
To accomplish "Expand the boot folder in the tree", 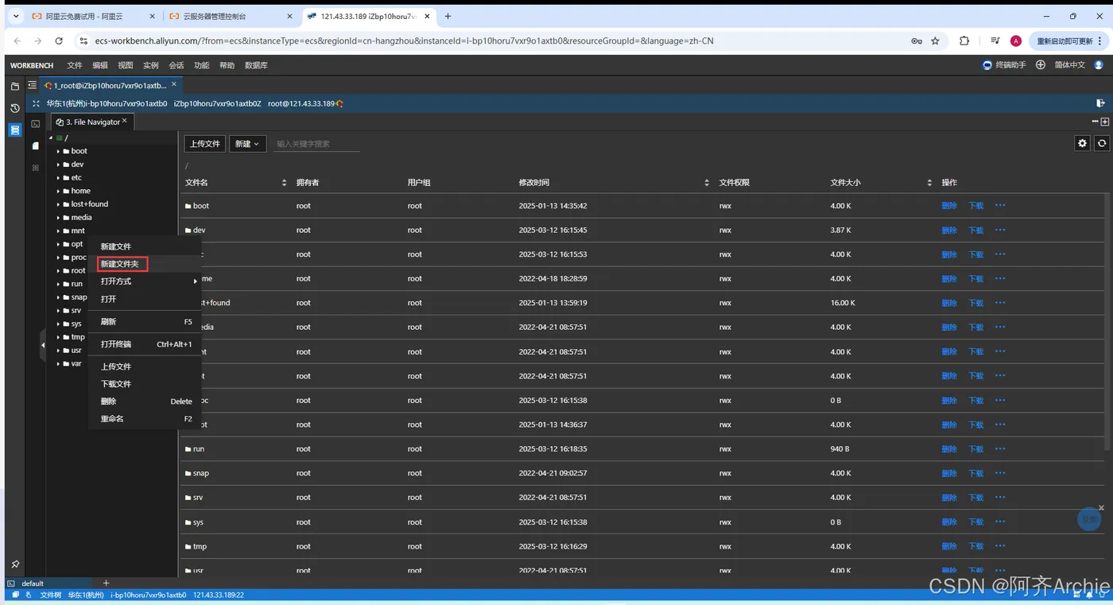I will coord(58,151).
